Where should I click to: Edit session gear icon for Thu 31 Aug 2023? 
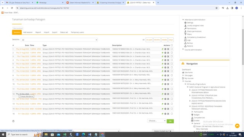coord(165,53)
